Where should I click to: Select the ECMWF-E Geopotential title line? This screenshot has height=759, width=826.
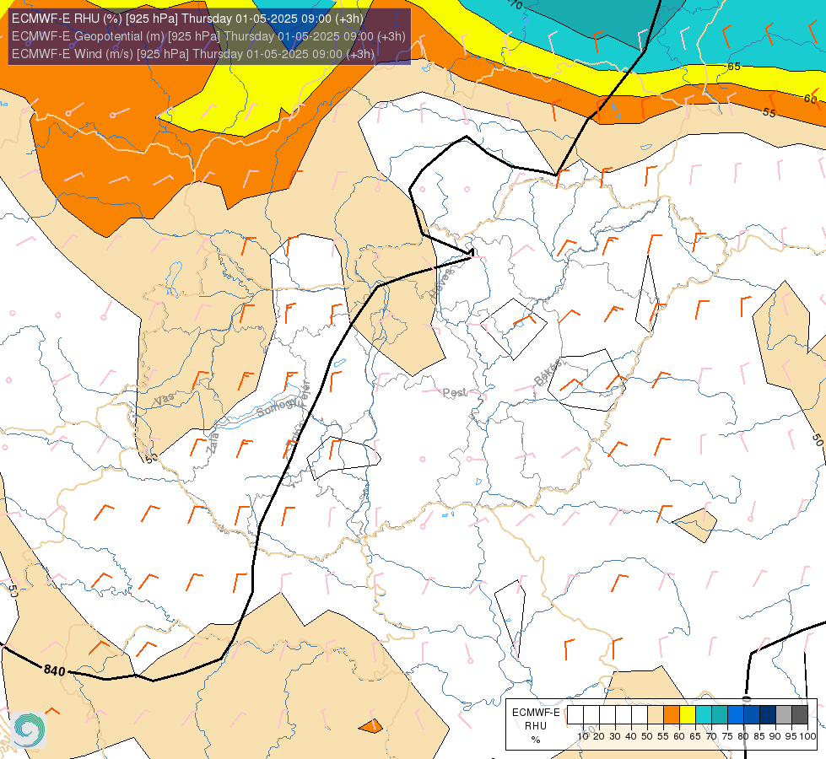208,36
